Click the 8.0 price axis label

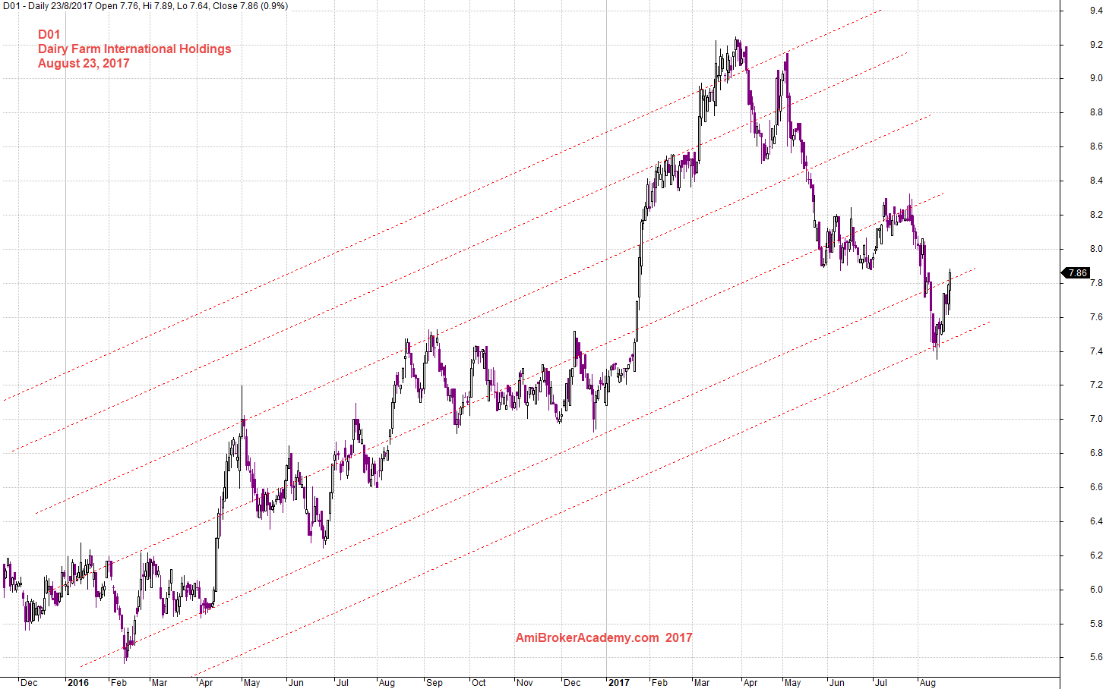pos(1096,249)
